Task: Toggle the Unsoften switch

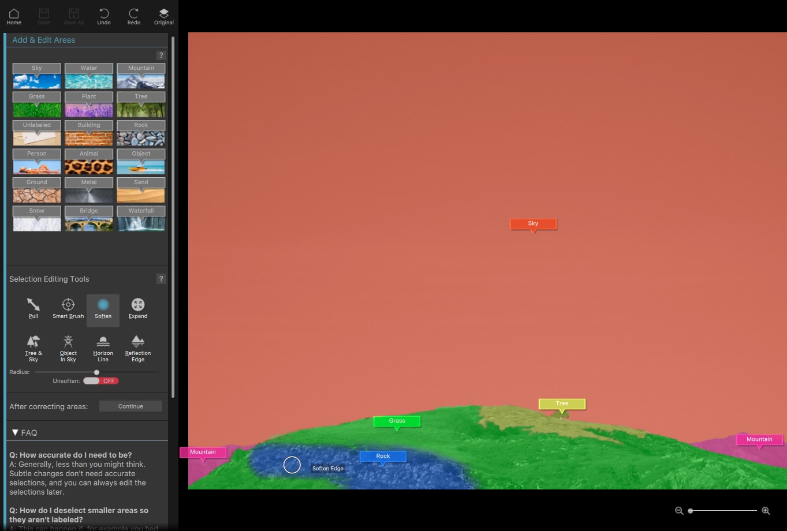Action: (x=100, y=381)
